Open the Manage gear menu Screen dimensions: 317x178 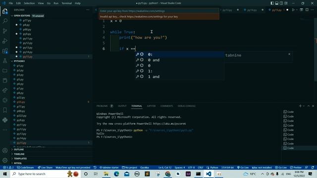tap(5, 160)
